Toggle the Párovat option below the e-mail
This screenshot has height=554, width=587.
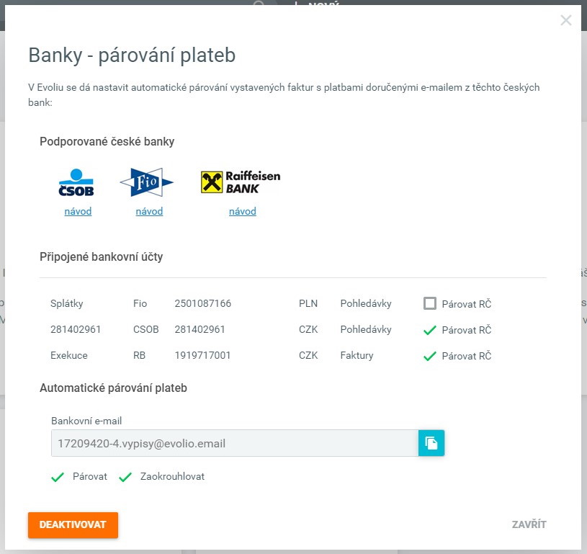[58, 477]
